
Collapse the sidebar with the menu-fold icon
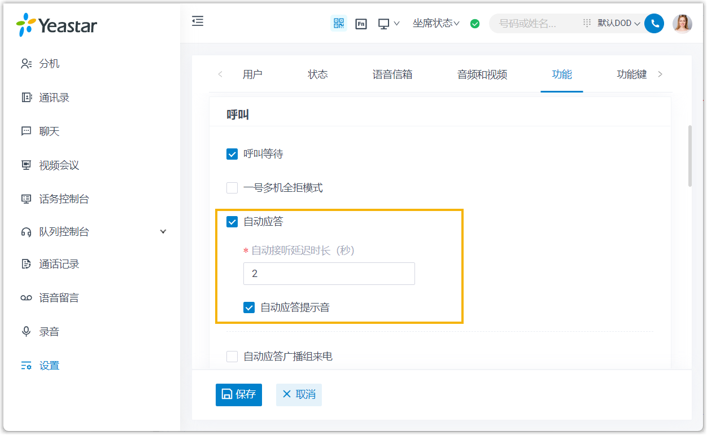(197, 21)
